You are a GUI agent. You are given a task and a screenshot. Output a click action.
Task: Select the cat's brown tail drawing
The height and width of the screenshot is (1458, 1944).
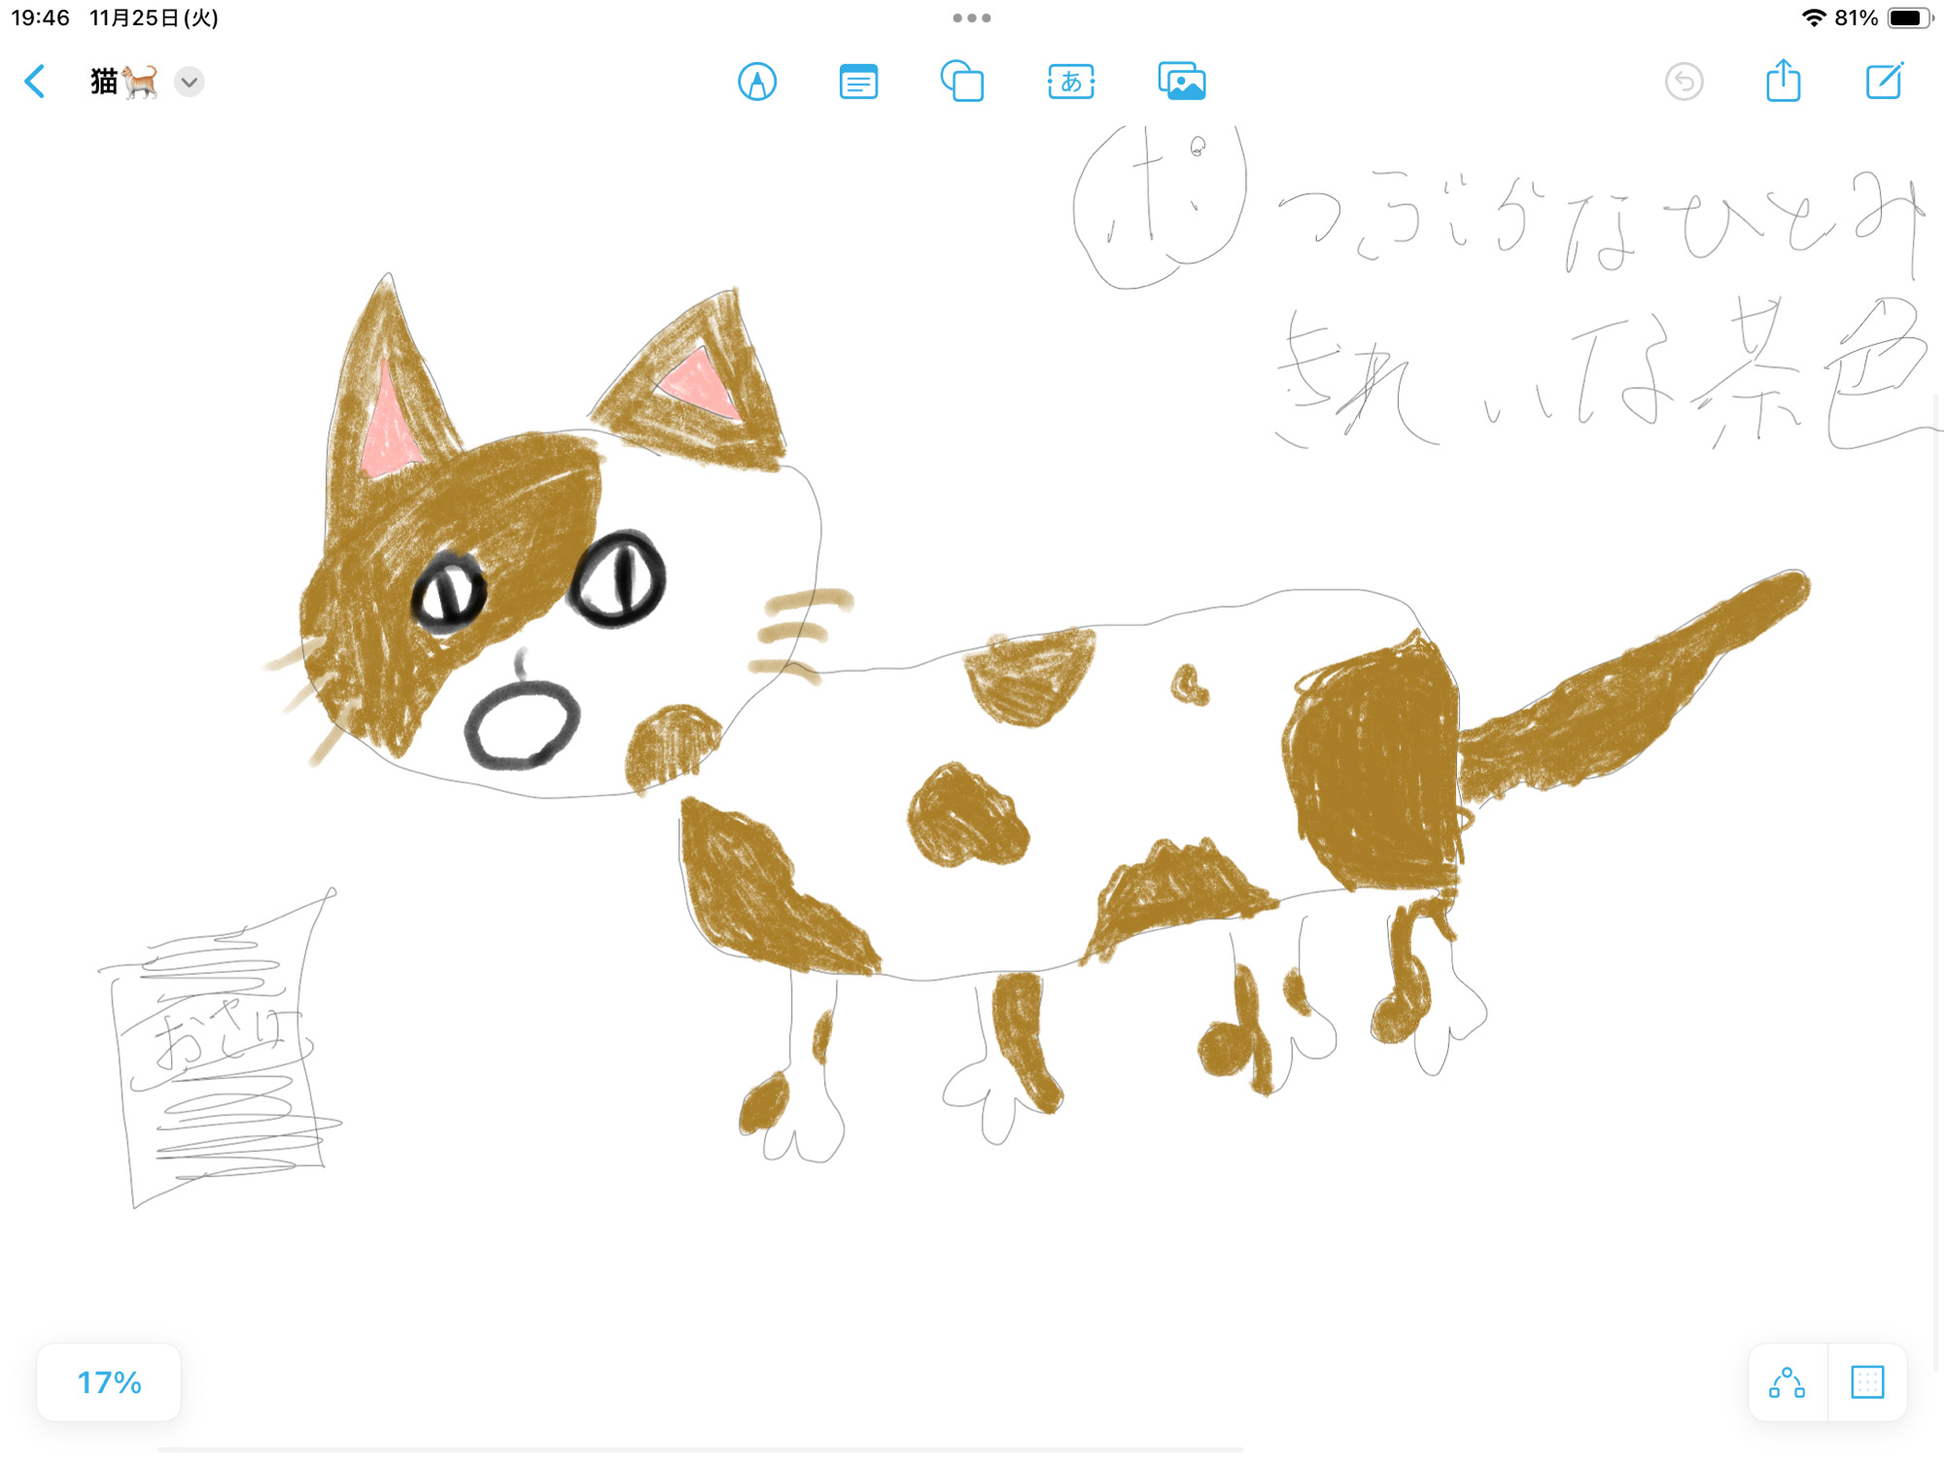click(1633, 690)
